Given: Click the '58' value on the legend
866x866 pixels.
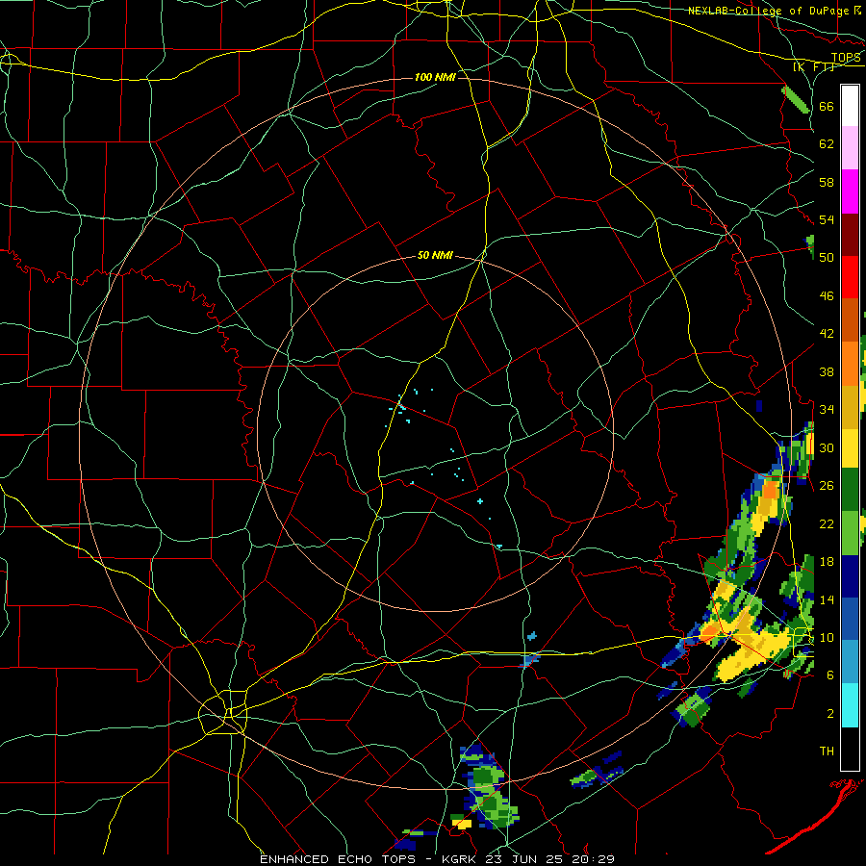Looking at the screenshot, I should coord(827,182).
